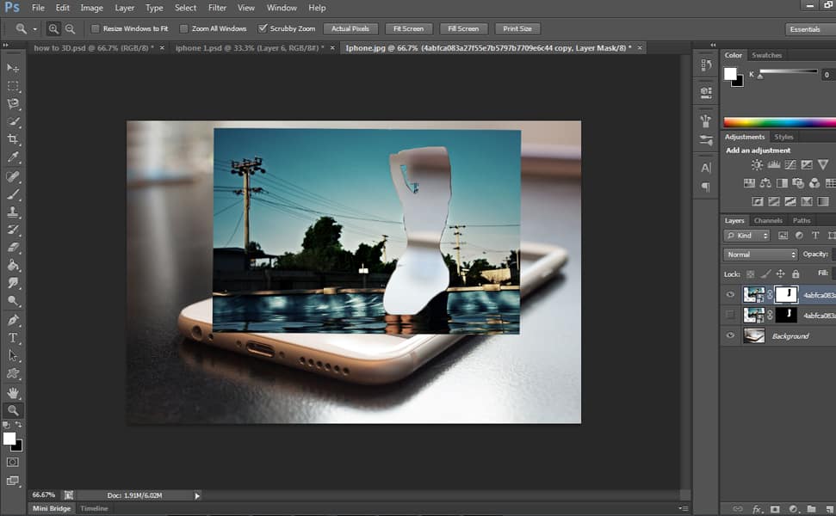Expand the toolbox double-arrow
The image size is (836, 516).
(6, 46)
